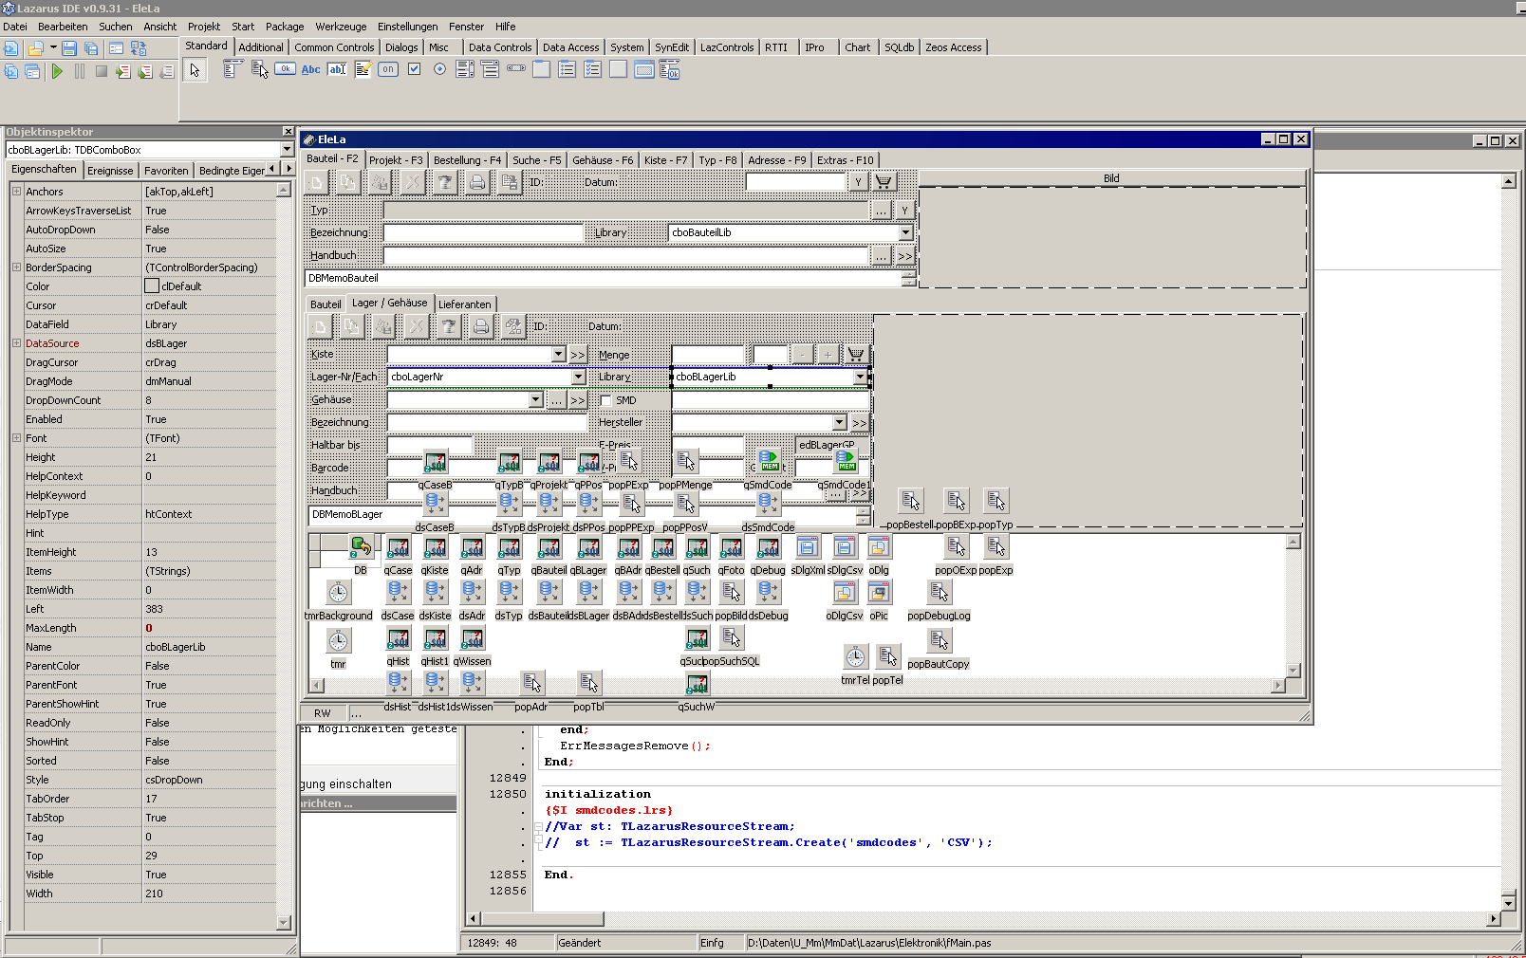
Task: Select the 'DropDownCount' property row
Action: pyautogui.click(x=149, y=400)
